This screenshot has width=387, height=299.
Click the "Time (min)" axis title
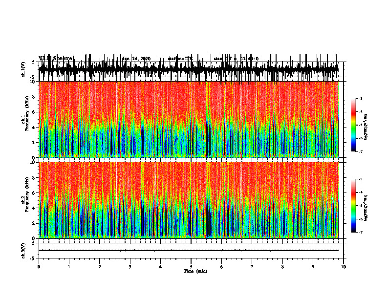tap(195, 271)
